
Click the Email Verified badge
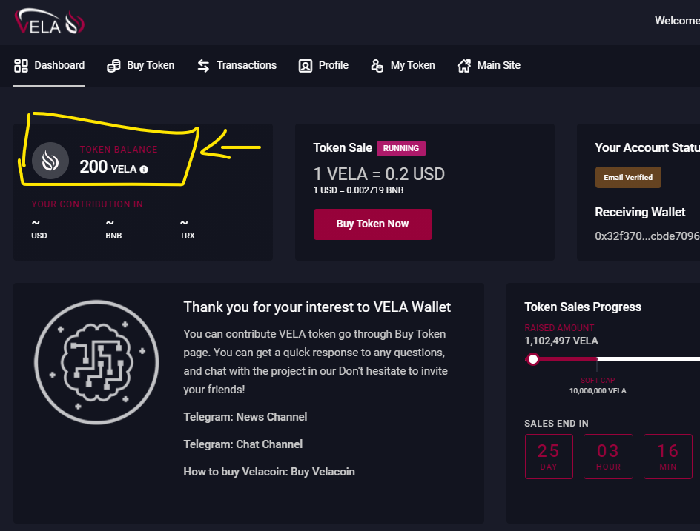tap(628, 178)
